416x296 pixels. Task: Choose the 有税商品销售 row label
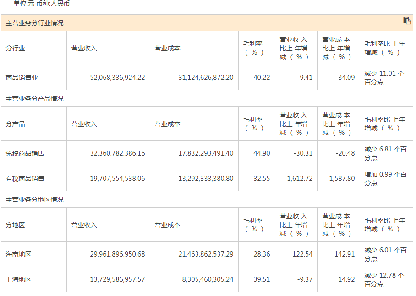[25, 179]
